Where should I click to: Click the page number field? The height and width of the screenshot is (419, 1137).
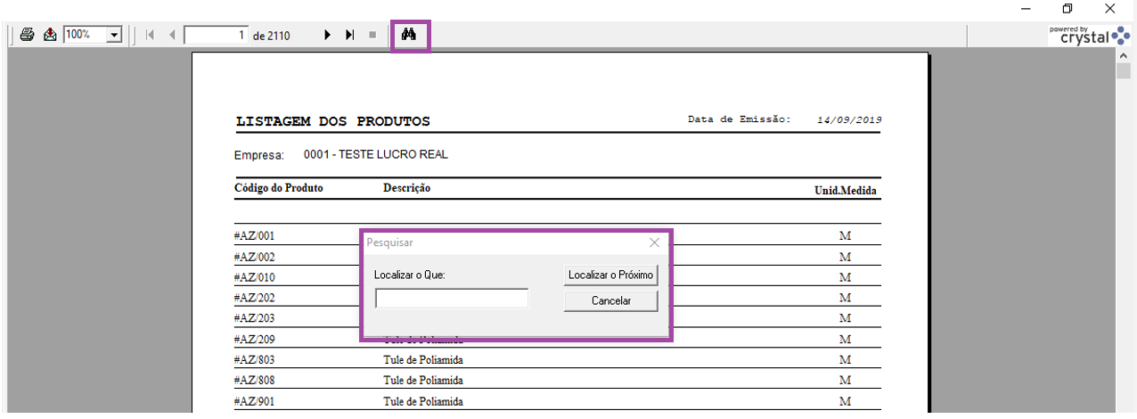click(x=217, y=35)
